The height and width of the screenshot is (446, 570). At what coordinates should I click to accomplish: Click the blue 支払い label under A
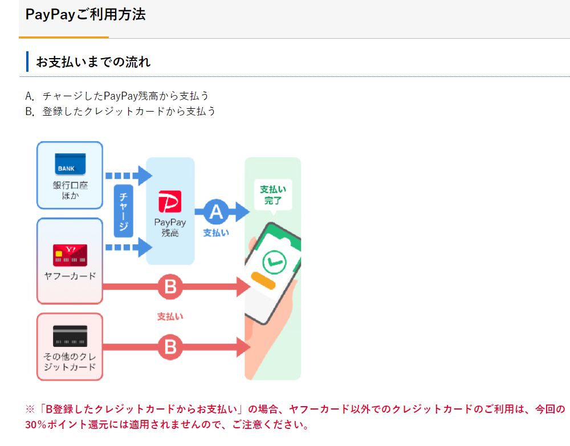point(216,233)
